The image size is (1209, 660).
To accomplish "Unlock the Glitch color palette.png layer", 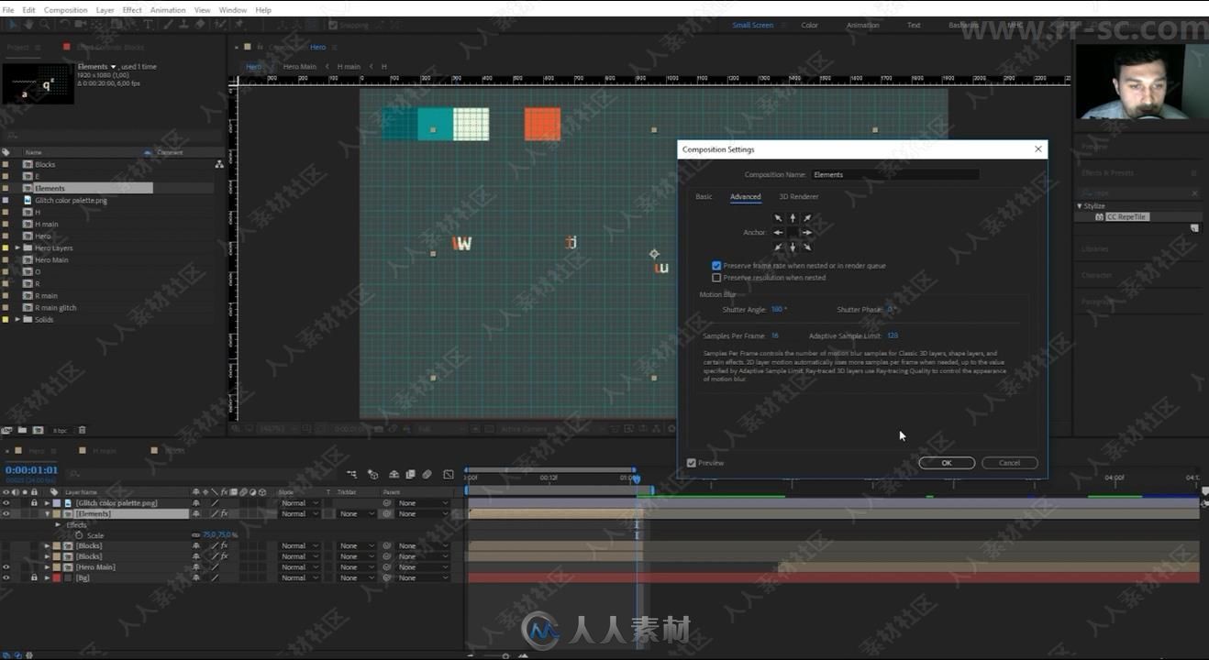I will 34,503.
